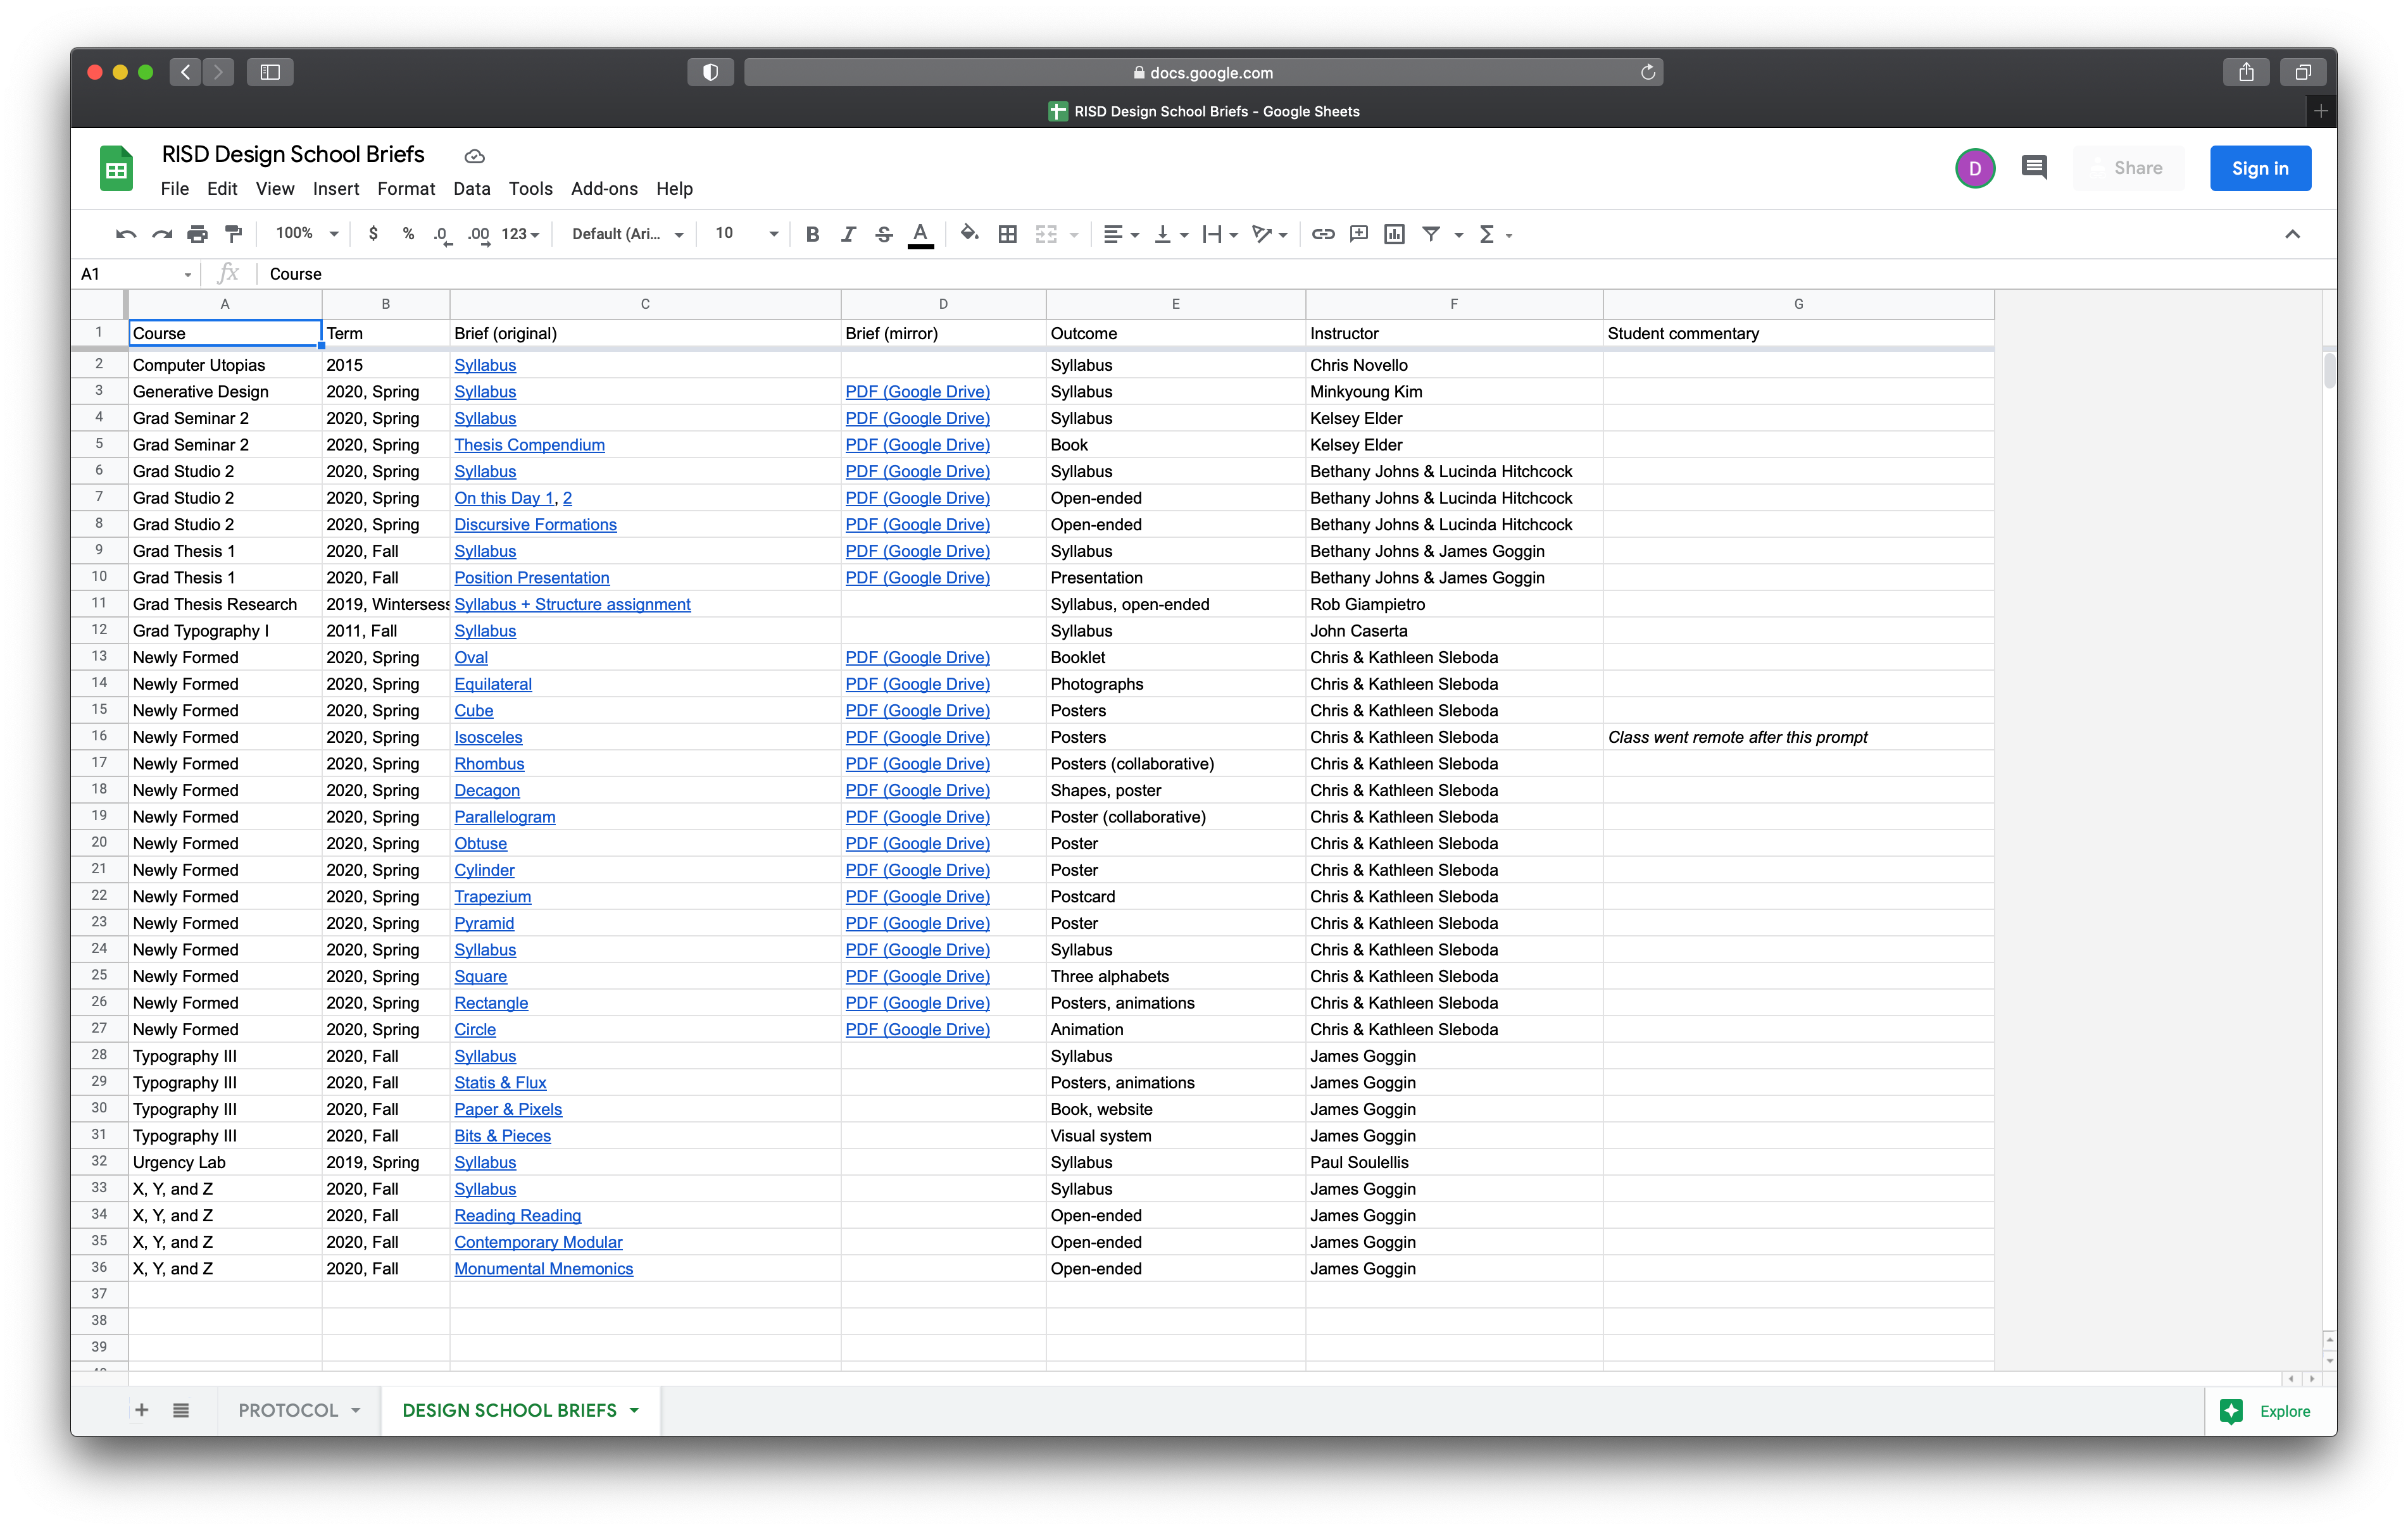Open fill color picker

(969, 234)
